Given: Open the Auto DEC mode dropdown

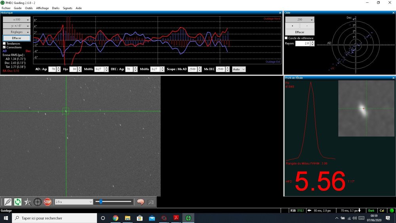Looking at the screenshot, I should coord(239,69).
